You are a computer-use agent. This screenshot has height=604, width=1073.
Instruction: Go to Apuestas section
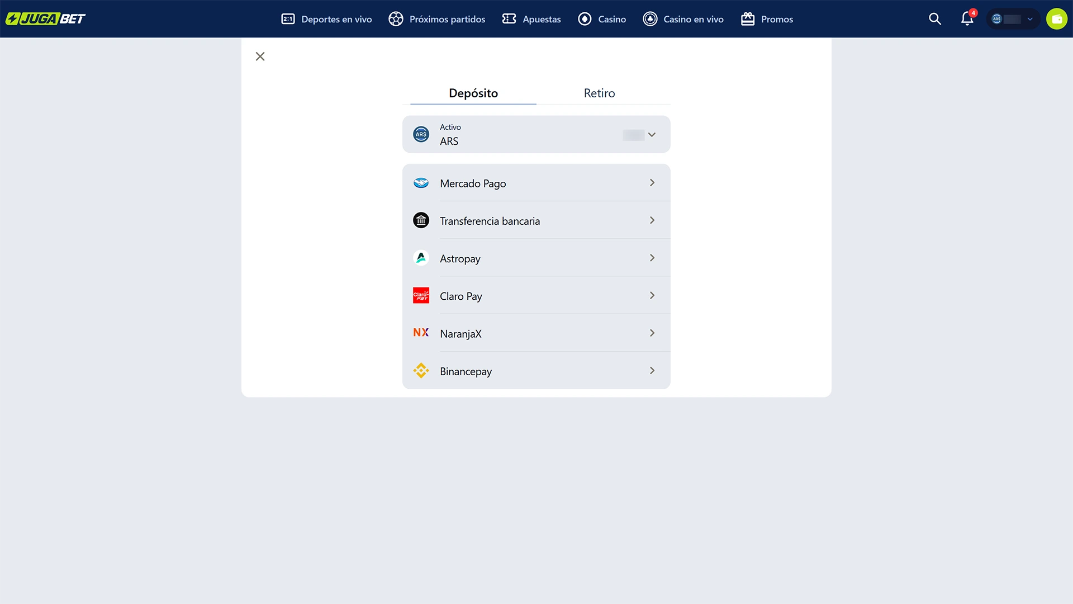tap(531, 19)
